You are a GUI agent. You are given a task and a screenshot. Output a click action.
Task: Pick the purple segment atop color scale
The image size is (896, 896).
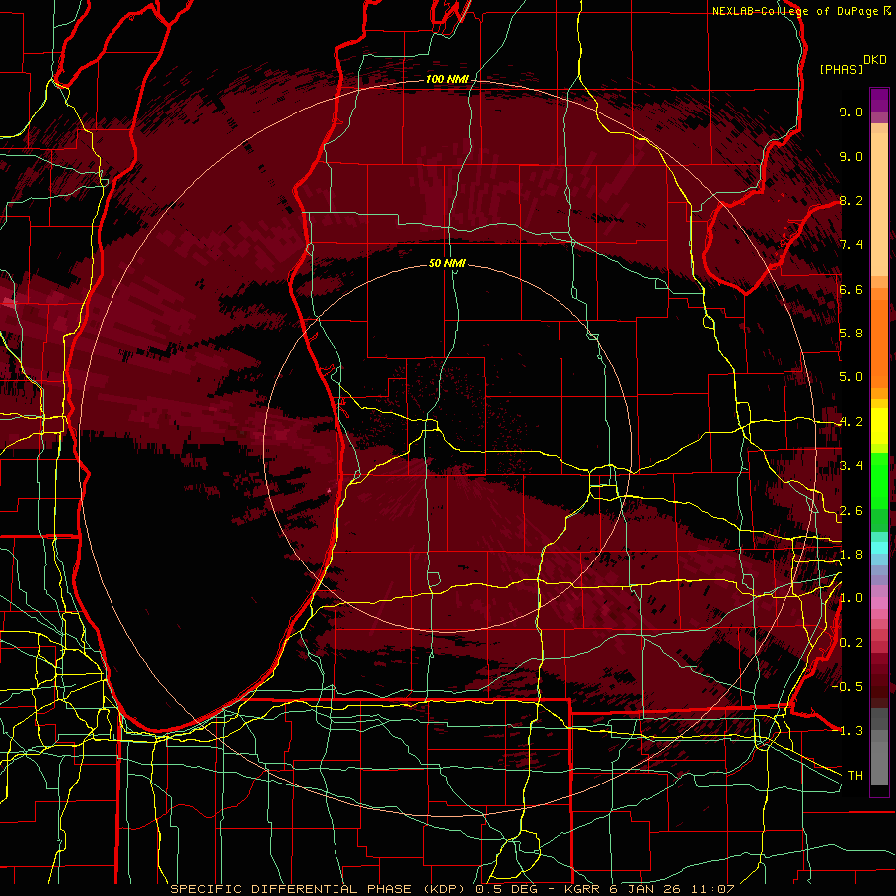(879, 100)
